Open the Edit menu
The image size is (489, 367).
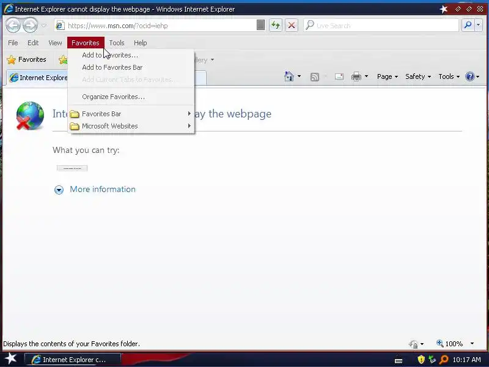[33, 43]
